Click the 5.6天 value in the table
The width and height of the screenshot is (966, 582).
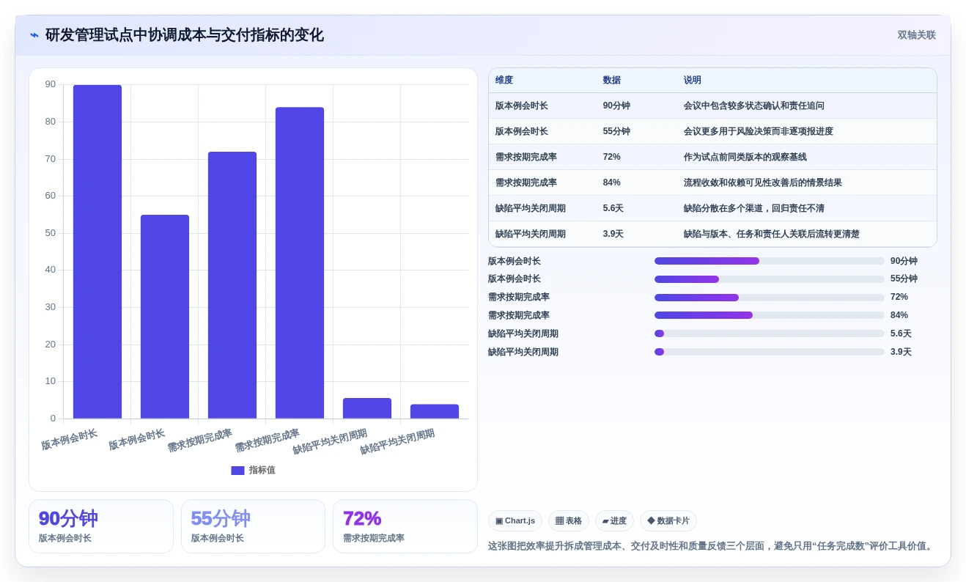(x=613, y=208)
